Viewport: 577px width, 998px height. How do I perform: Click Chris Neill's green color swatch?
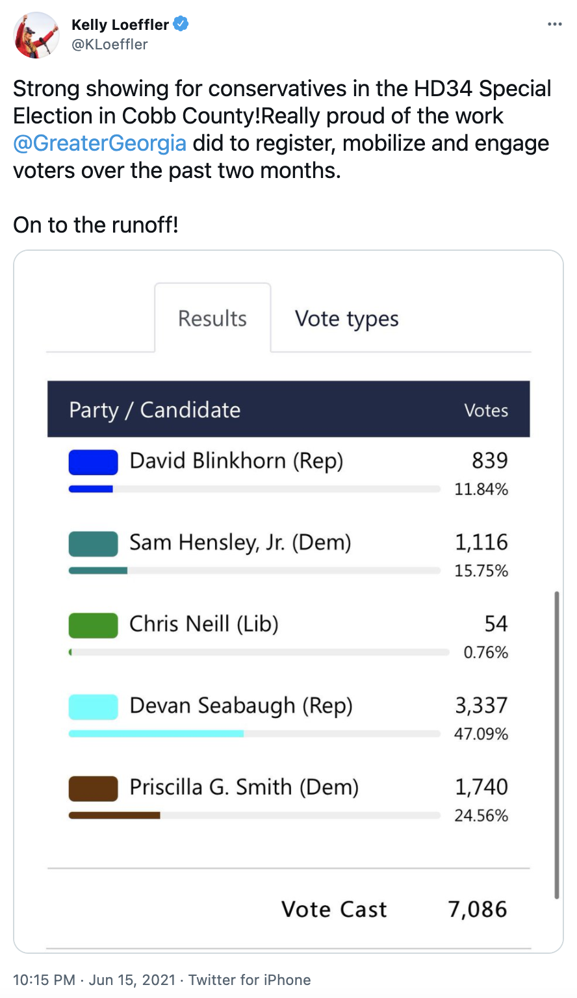tap(94, 625)
